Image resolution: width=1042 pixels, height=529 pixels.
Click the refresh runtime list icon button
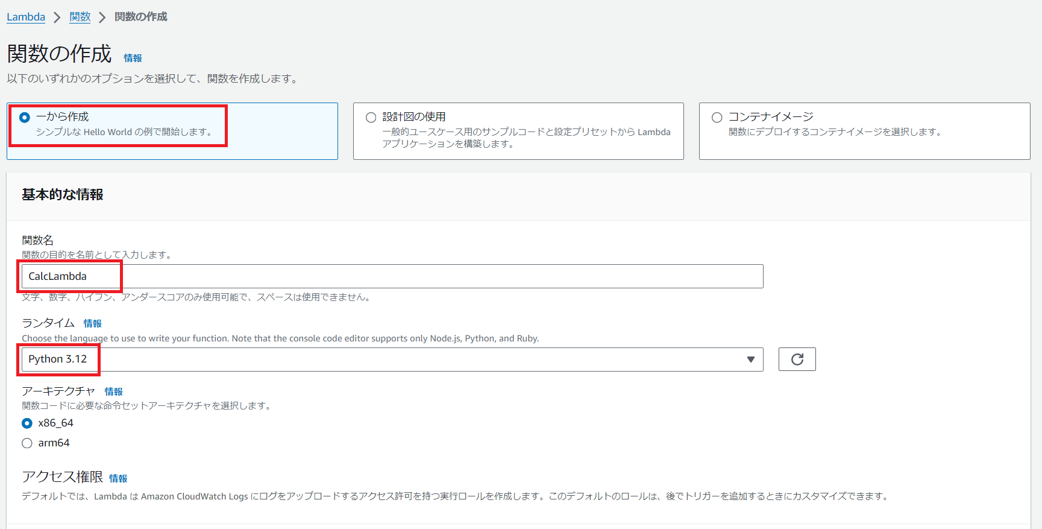tap(797, 360)
